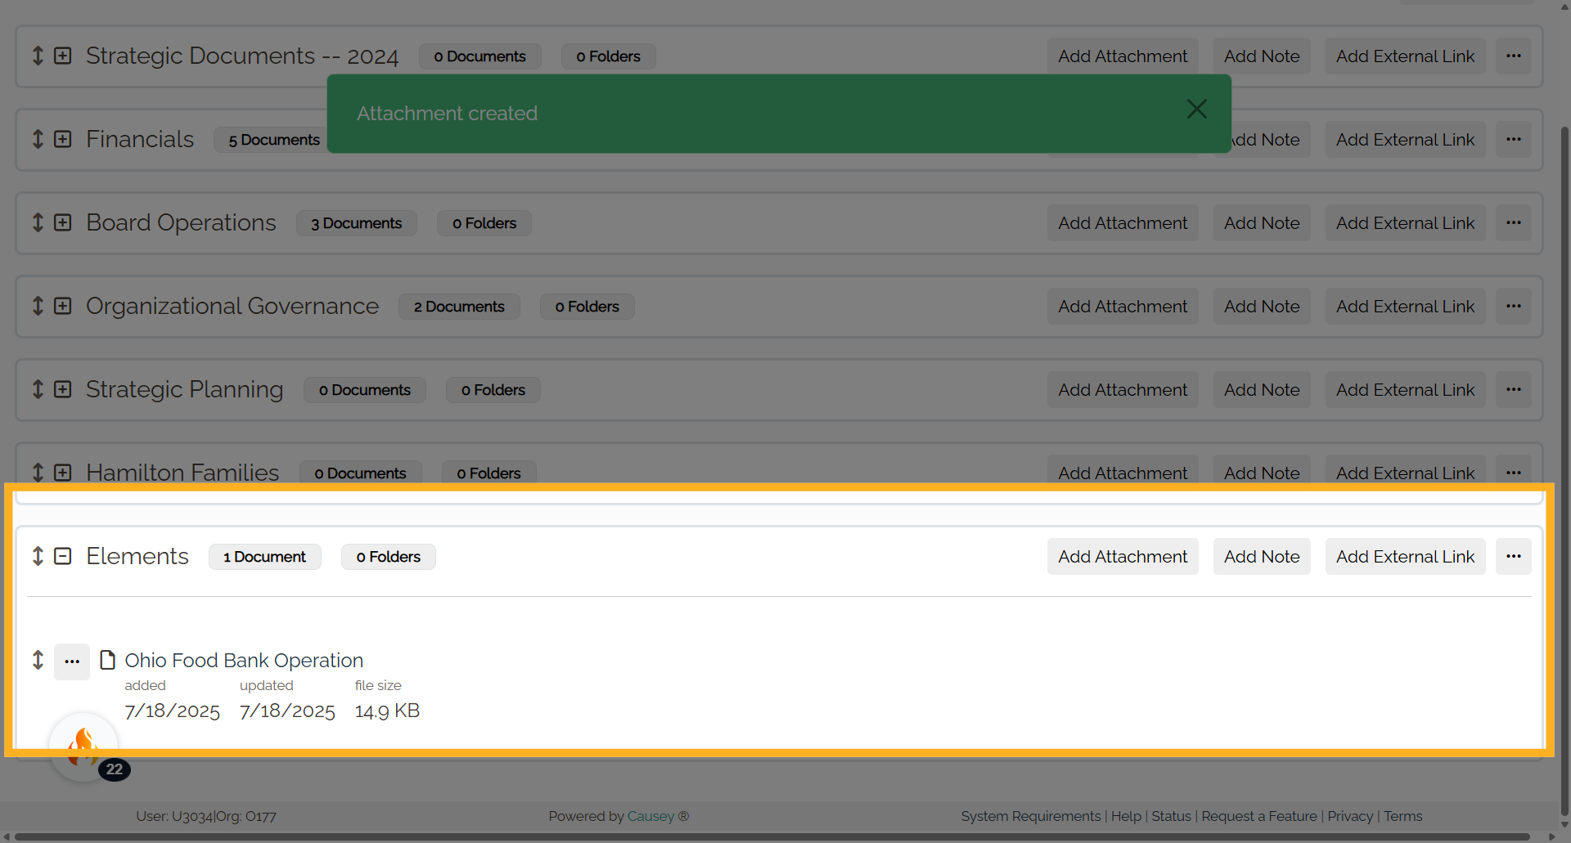Viewport: 1571px width, 843px height.
Task: Click reorder handle for Ohio Food Bank Operation
Action: coord(38,660)
